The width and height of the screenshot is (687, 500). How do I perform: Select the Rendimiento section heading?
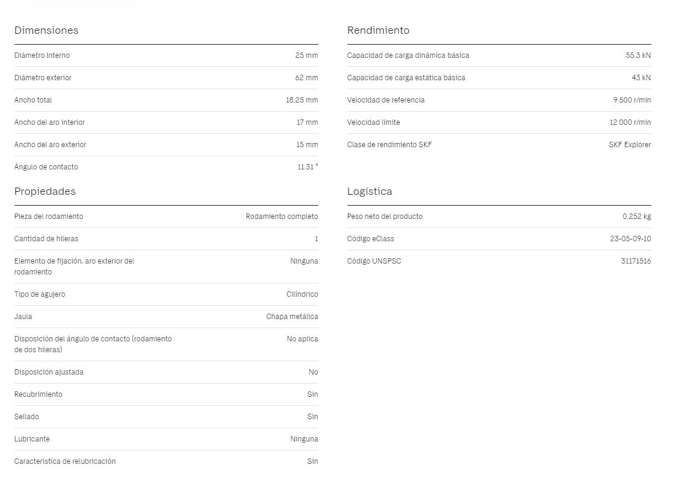click(x=378, y=30)
